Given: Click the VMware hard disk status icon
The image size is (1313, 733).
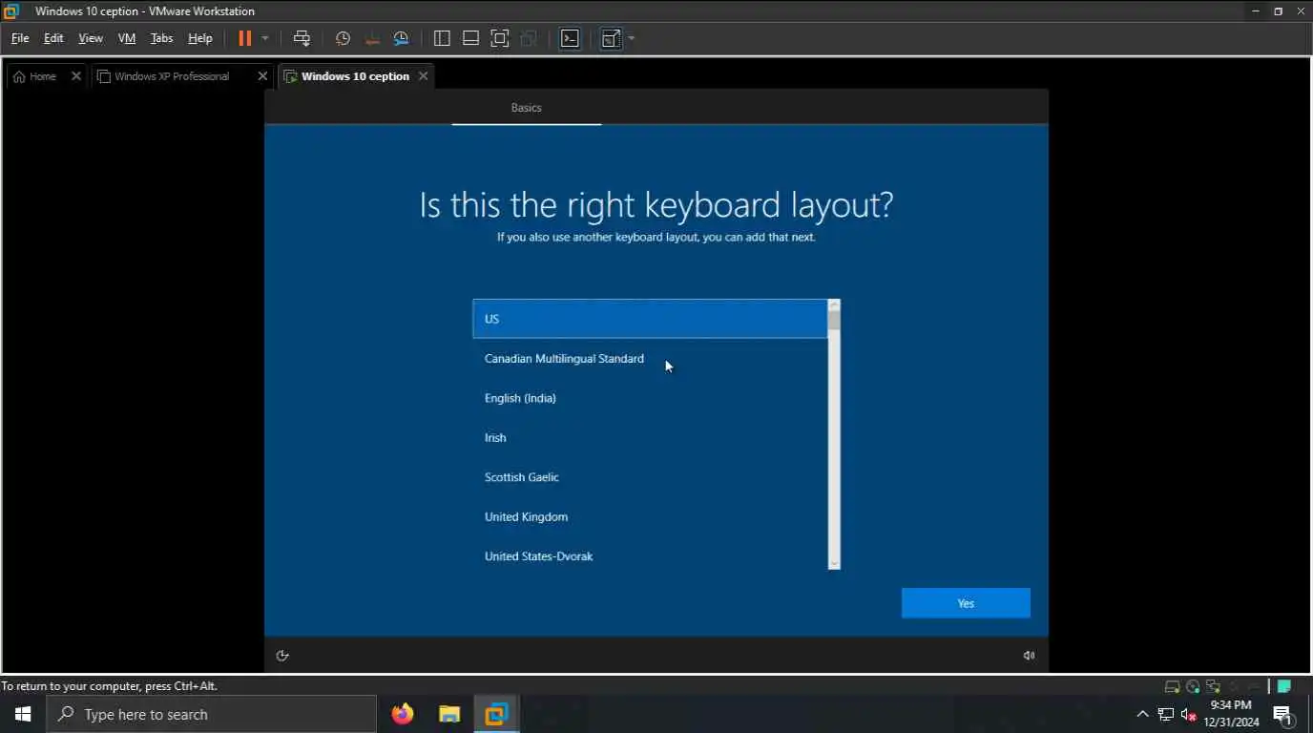Looking at the screenshot, I should [x=1173, y=686].
